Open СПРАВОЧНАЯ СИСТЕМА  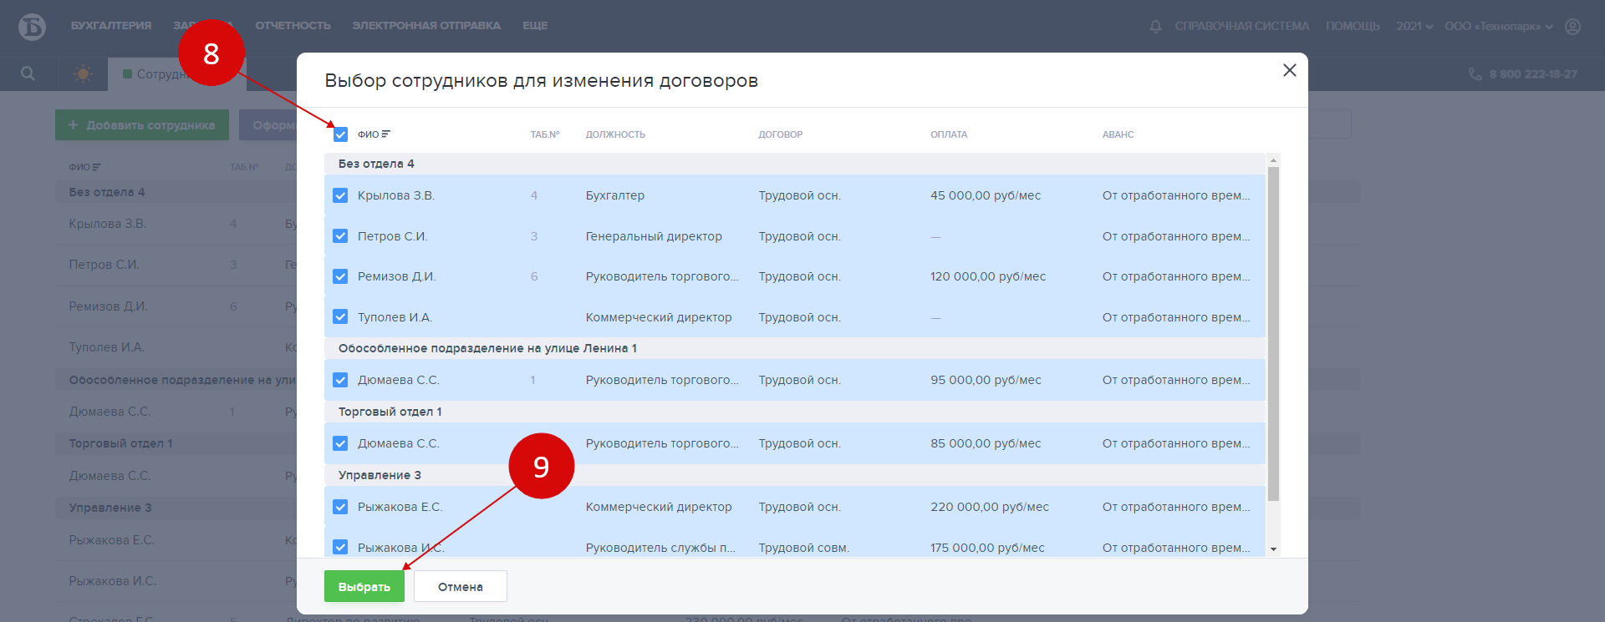click(x=1242, y=27)
